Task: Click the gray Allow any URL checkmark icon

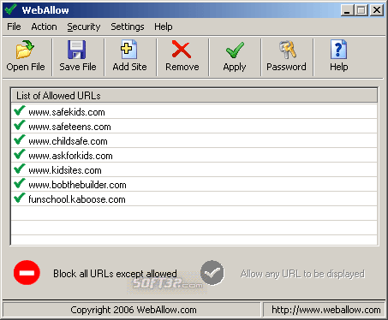Action: click(x=212, y=273)
